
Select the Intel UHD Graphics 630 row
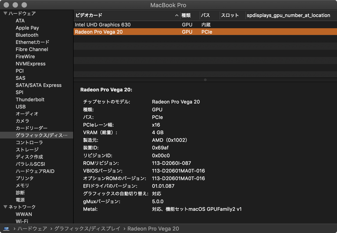click(x=205, y=25)
